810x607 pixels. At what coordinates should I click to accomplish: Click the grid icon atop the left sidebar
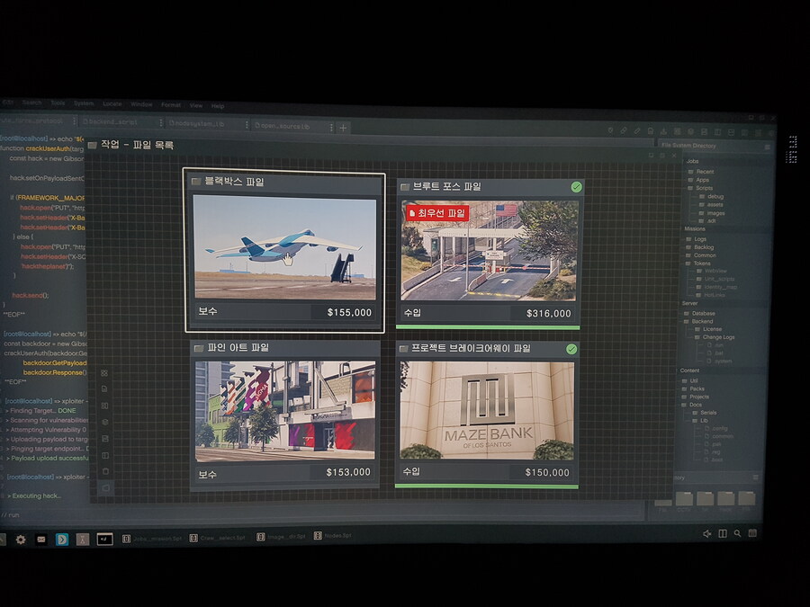coord(104,373)
